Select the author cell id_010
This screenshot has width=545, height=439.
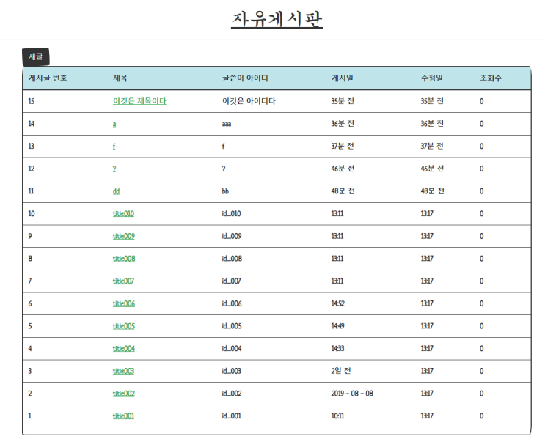(x=232, y=213)
